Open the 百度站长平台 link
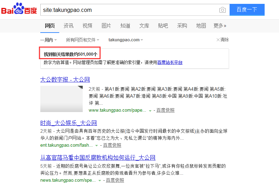 click(170, 62)
